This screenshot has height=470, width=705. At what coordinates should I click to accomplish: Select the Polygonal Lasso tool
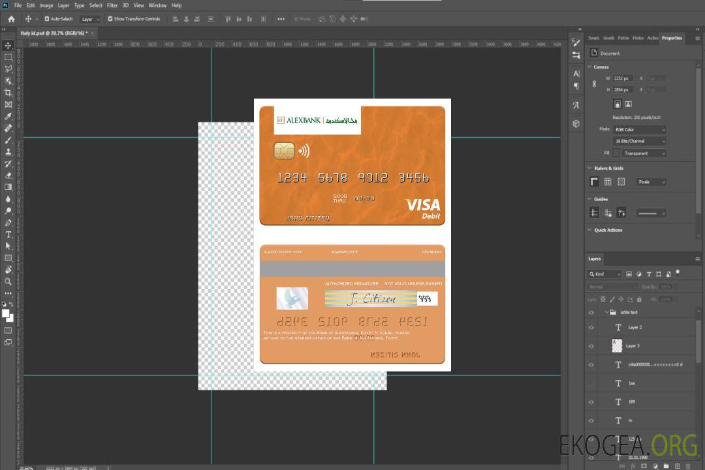8,69
